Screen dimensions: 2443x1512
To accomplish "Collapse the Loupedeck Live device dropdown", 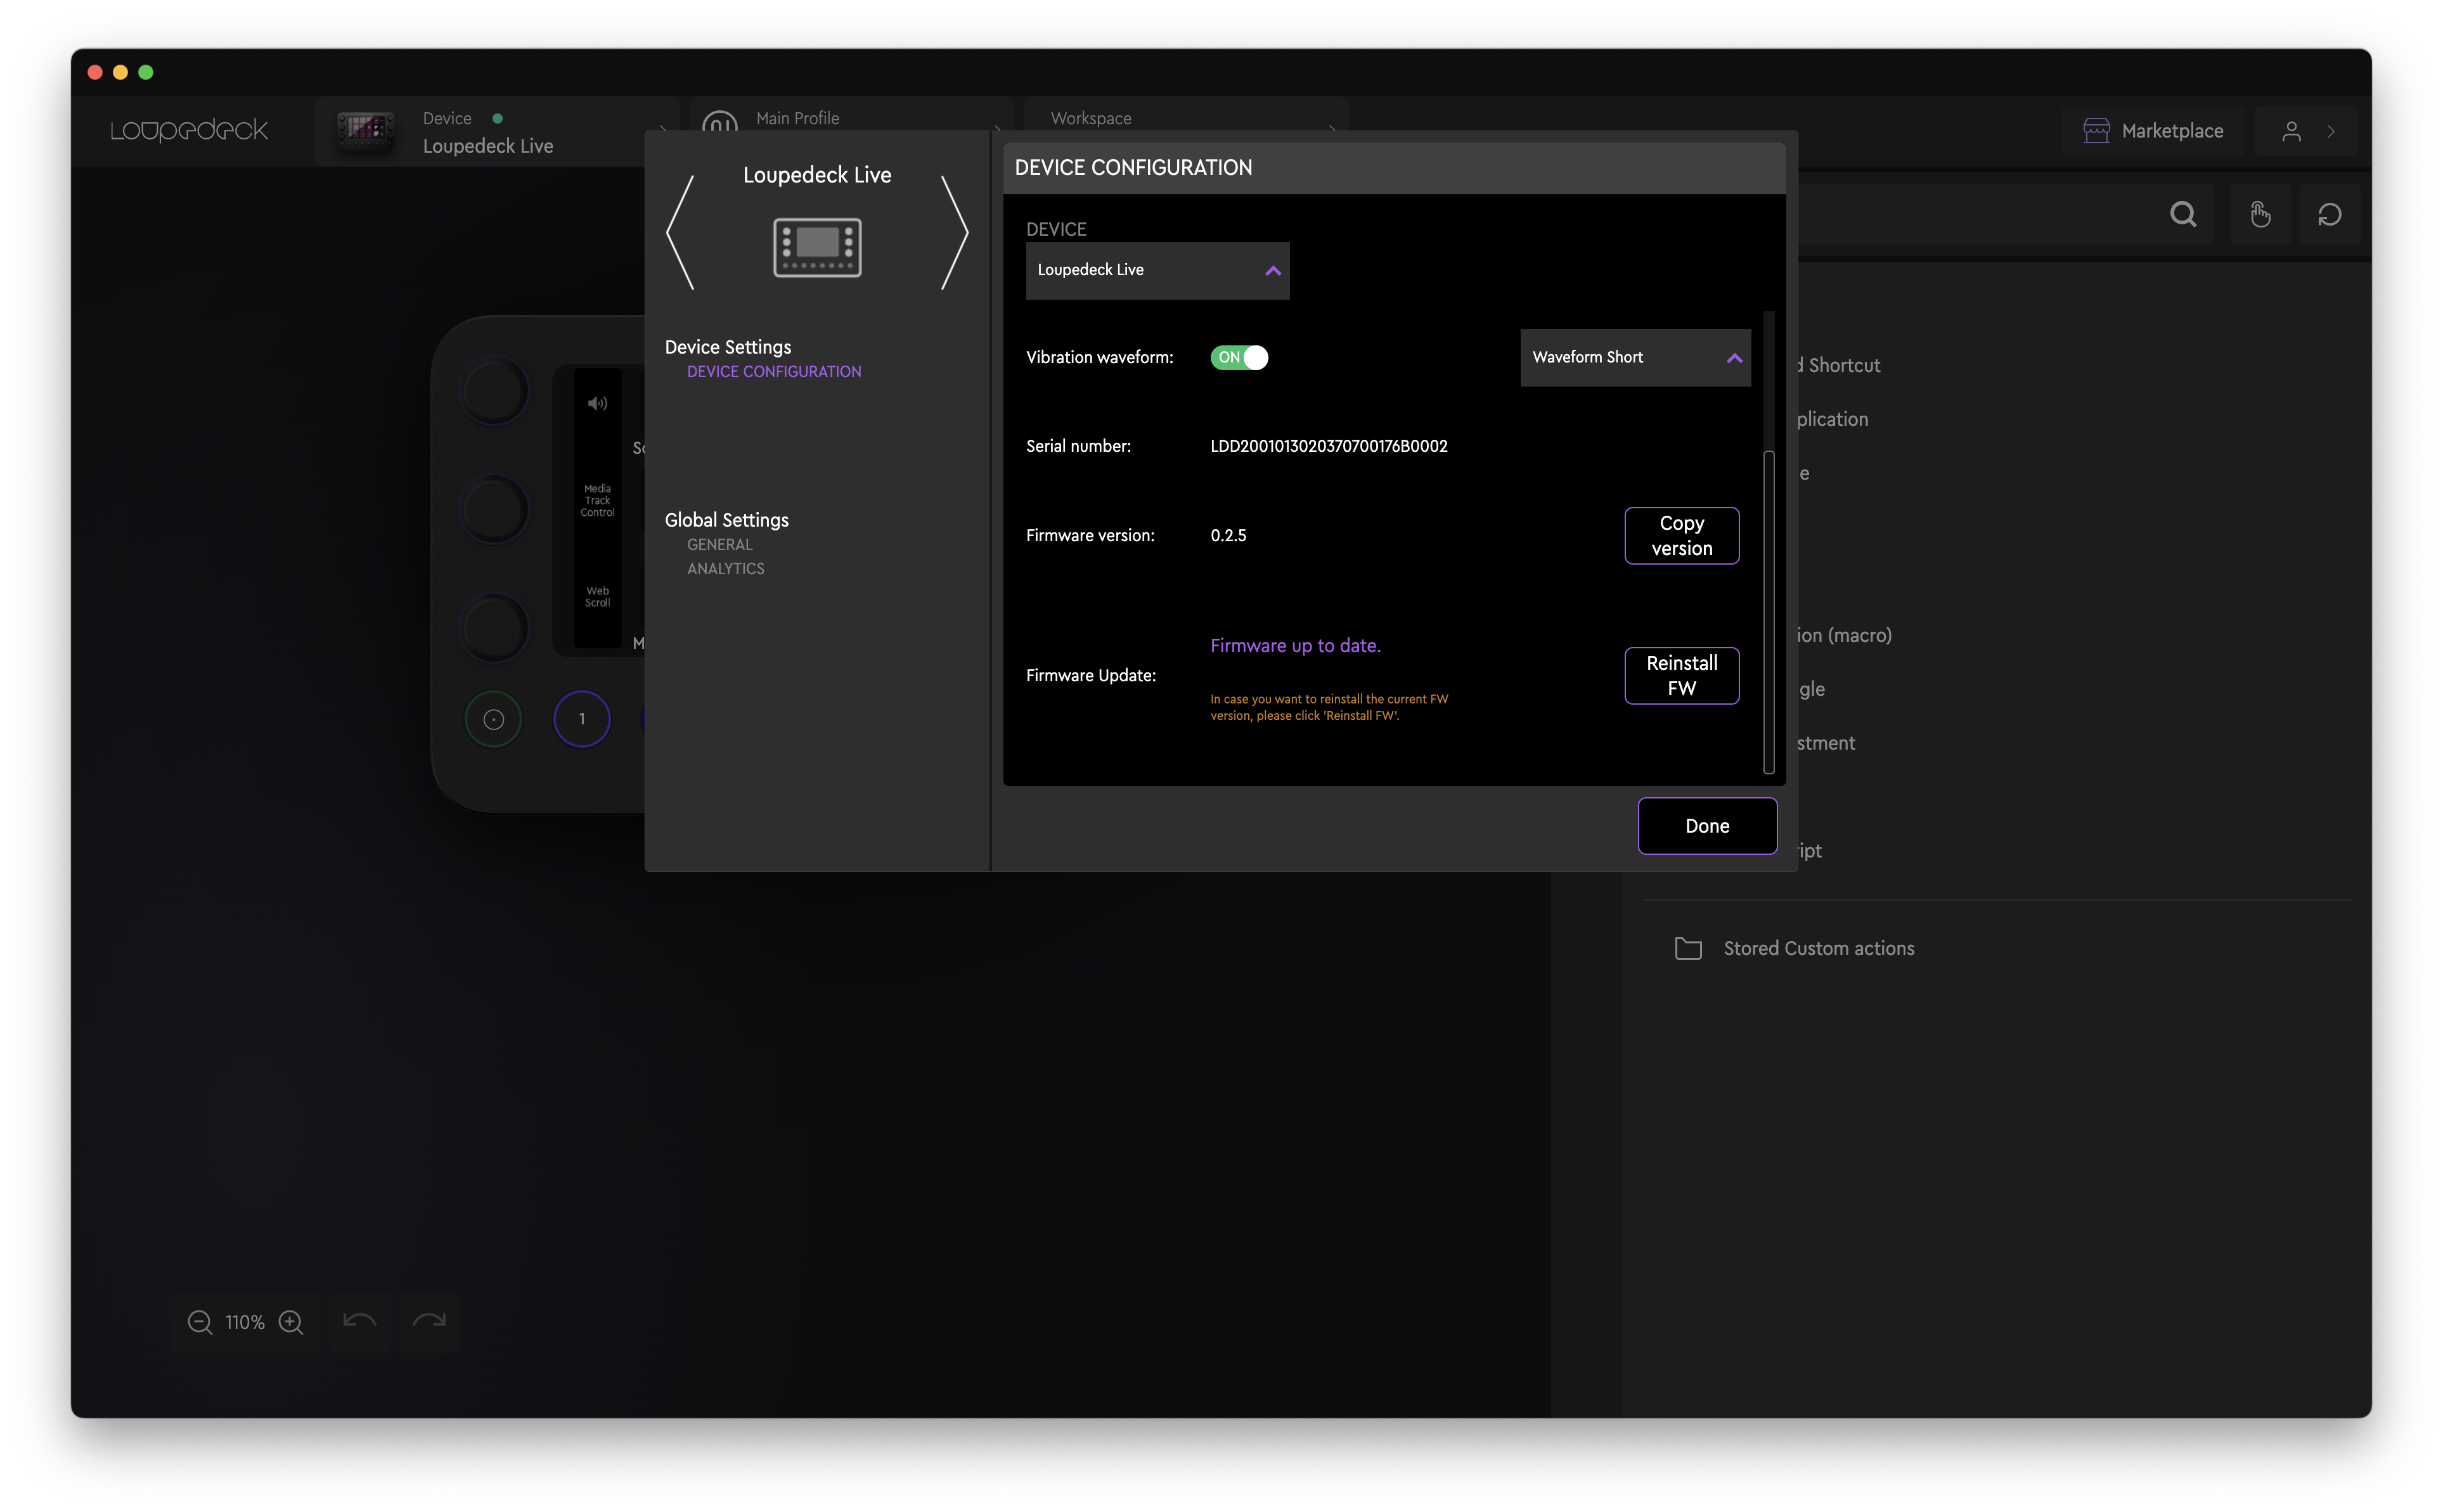I will tap(1273, 270).
